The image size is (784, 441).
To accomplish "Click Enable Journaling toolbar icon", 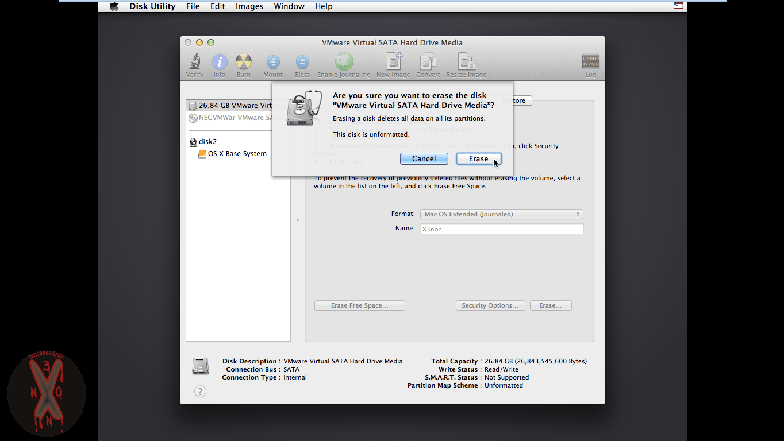I will (344, 61).
